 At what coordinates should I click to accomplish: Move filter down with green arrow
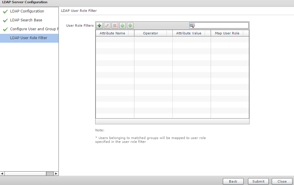click(130, 26)
